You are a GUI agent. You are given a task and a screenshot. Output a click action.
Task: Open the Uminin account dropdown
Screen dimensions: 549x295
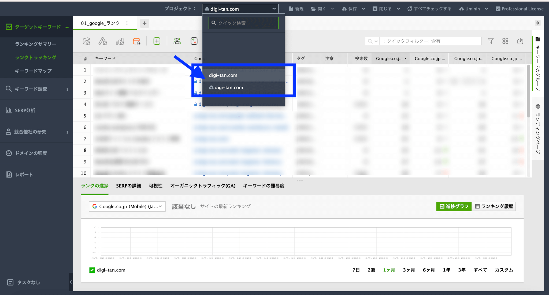(473, 9)
